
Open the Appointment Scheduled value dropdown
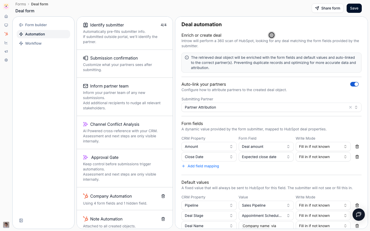(266, 216)
